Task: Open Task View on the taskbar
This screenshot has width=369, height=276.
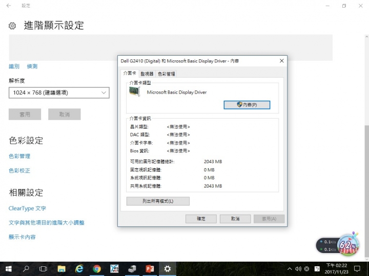Action: click(x=43, y=269)
